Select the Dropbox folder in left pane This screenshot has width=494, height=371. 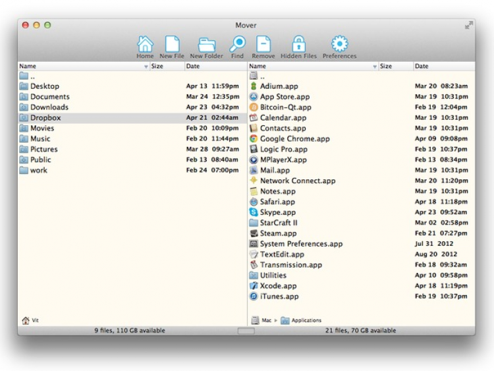pos(45,118)
